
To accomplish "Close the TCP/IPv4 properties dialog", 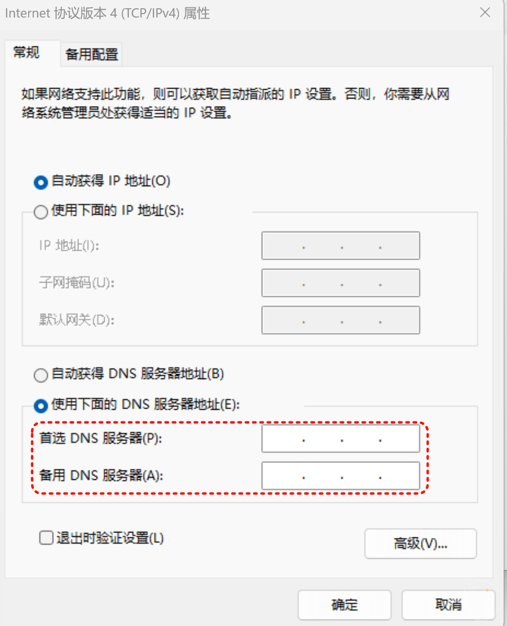I will 485,13.
